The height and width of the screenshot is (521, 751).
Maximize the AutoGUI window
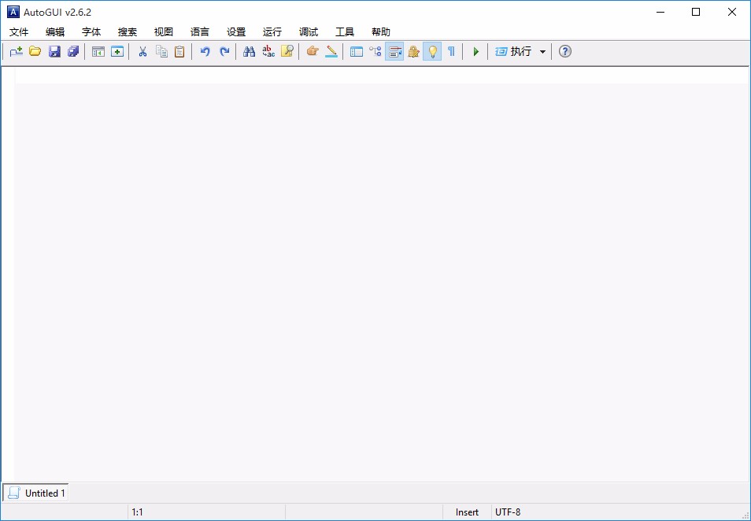(x=696, y=12)
